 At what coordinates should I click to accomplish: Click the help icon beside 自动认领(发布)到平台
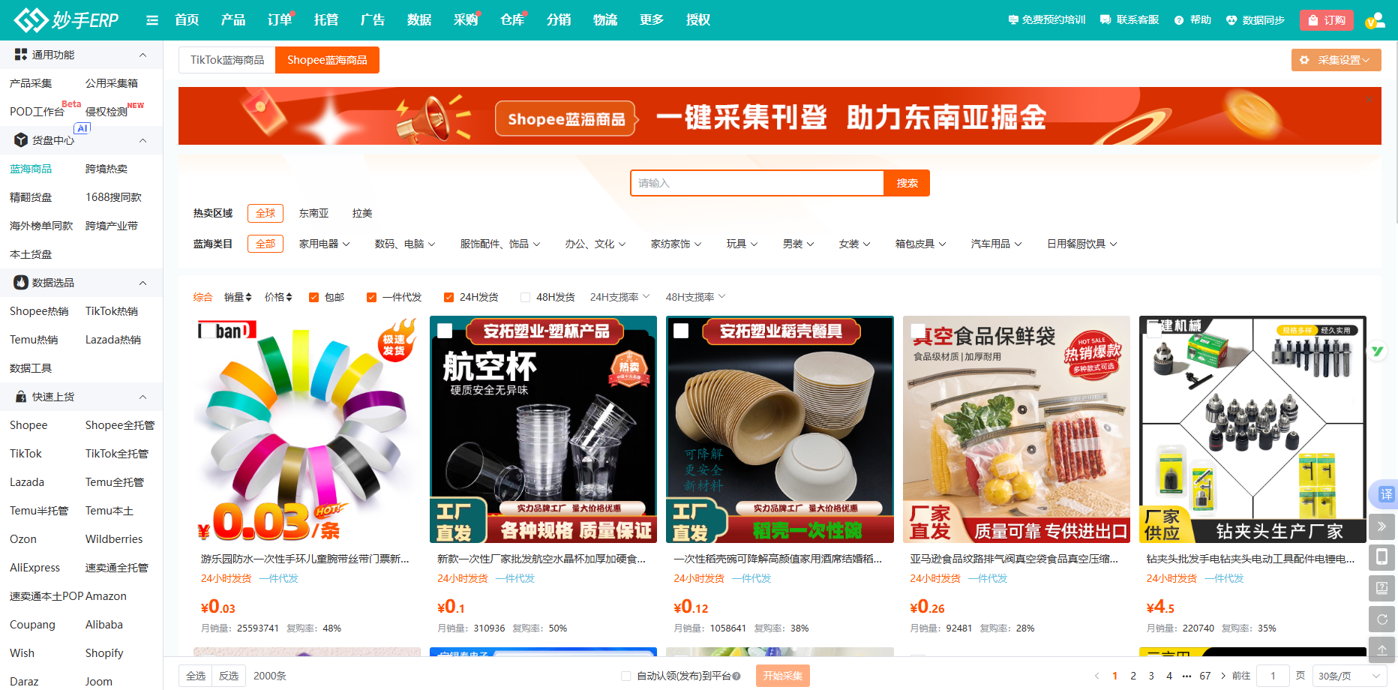pos(736,676)
